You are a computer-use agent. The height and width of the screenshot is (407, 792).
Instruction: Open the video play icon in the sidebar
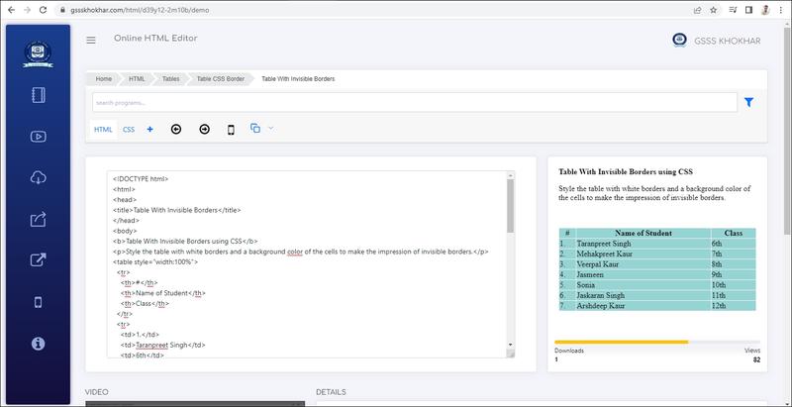(x=39, y=137)
